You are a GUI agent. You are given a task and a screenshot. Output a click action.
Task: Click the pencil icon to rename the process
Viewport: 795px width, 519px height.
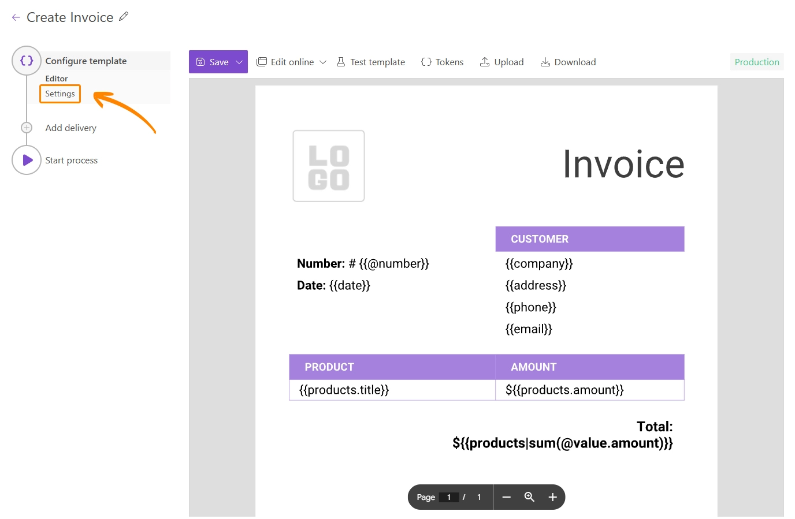(x=124, y=17)
